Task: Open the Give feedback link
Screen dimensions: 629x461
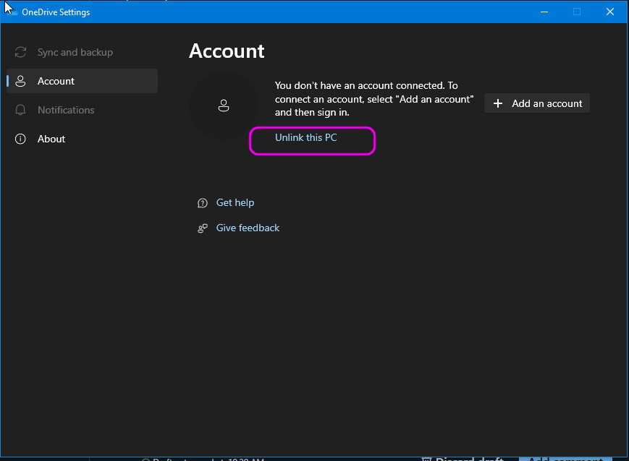Action: pos(248,228)
